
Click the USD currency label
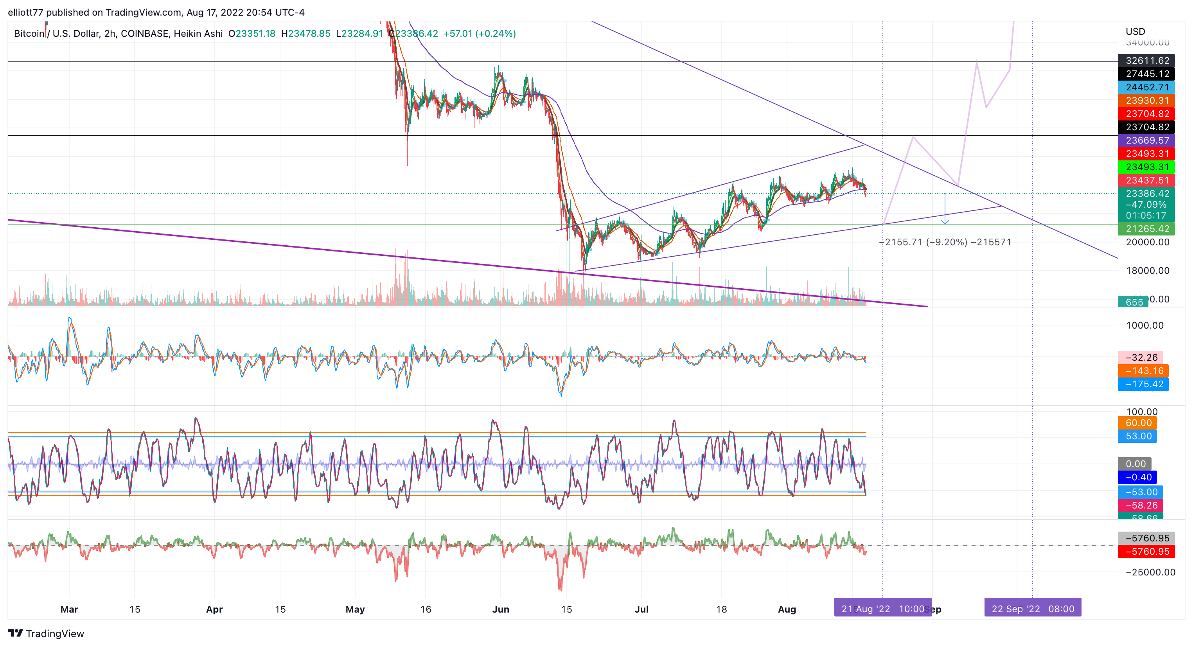(1135, 32)
